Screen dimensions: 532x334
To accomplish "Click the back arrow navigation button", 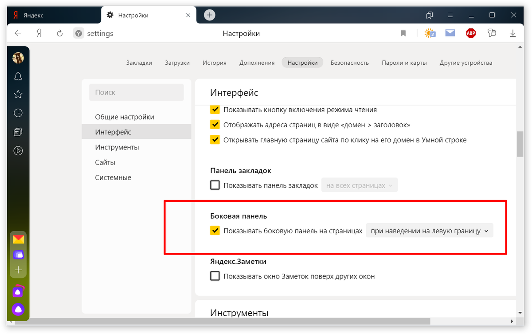I will click(x=18, y=33).
